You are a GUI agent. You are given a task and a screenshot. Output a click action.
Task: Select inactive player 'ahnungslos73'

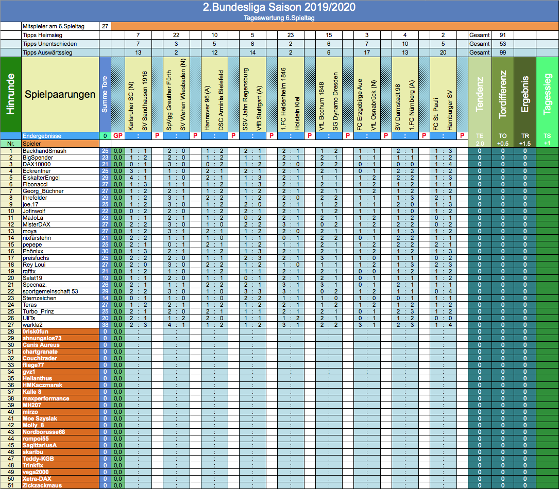pos(60,338)
